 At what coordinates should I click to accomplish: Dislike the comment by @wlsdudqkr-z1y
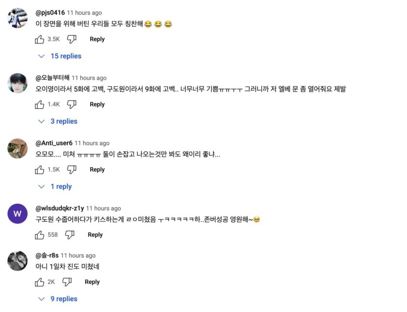[70, 235]
